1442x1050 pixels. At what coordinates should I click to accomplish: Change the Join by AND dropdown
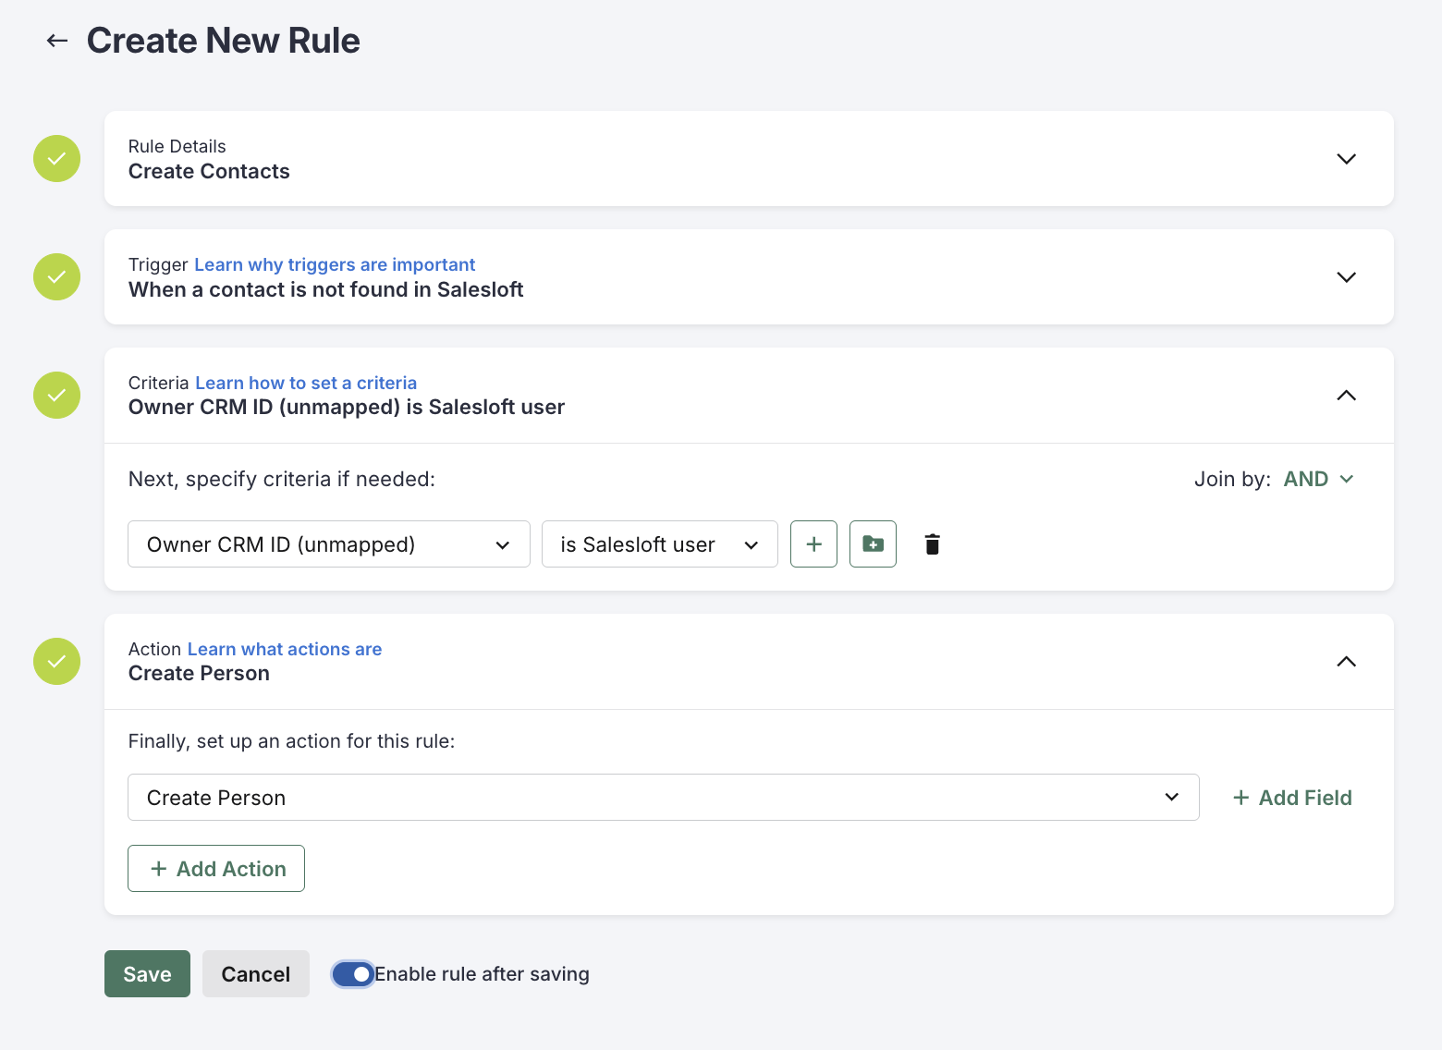pos(1318,479)
